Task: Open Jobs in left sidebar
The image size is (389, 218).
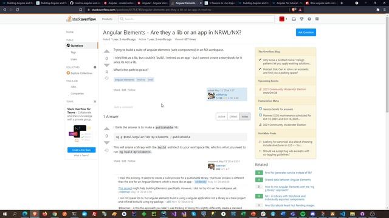Action: click(x=74, y=87)
